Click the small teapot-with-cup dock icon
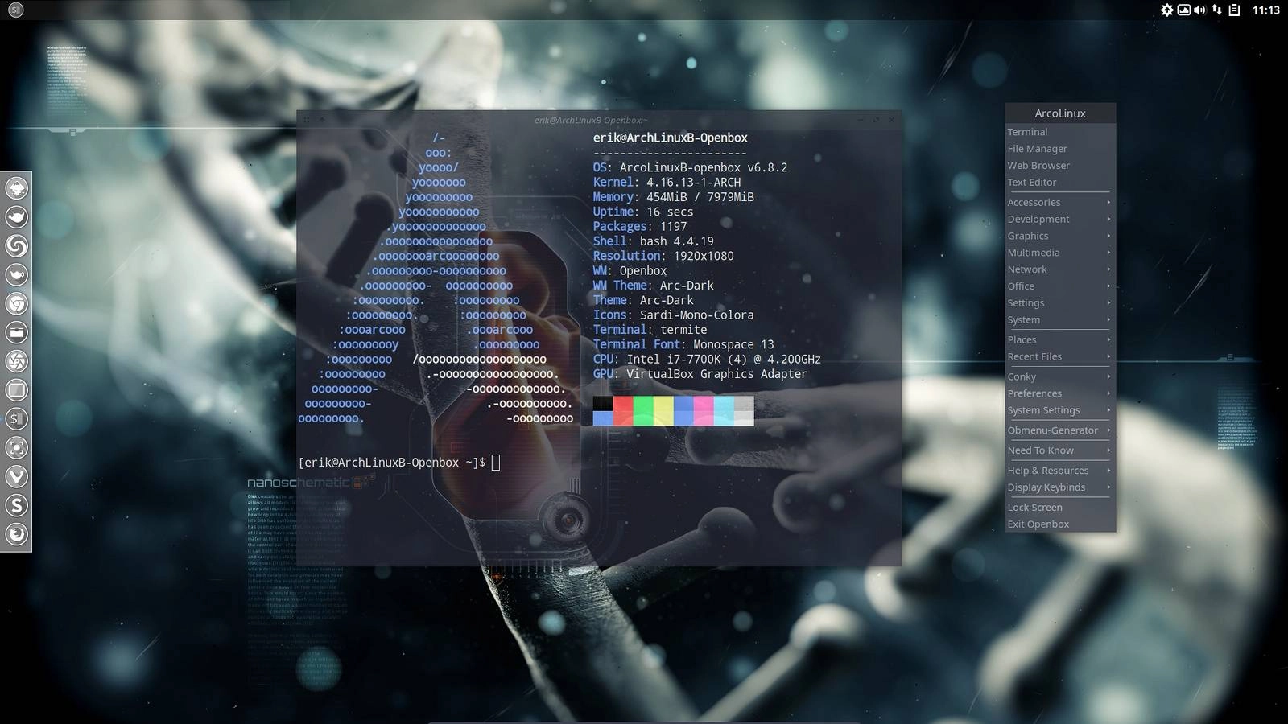 coord(17,275)
